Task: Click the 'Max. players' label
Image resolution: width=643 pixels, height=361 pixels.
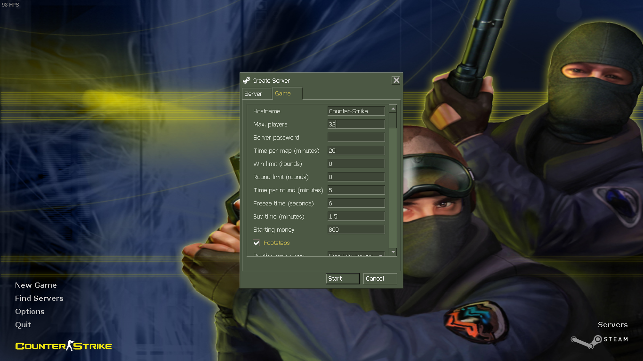Action: click(270, 125)
